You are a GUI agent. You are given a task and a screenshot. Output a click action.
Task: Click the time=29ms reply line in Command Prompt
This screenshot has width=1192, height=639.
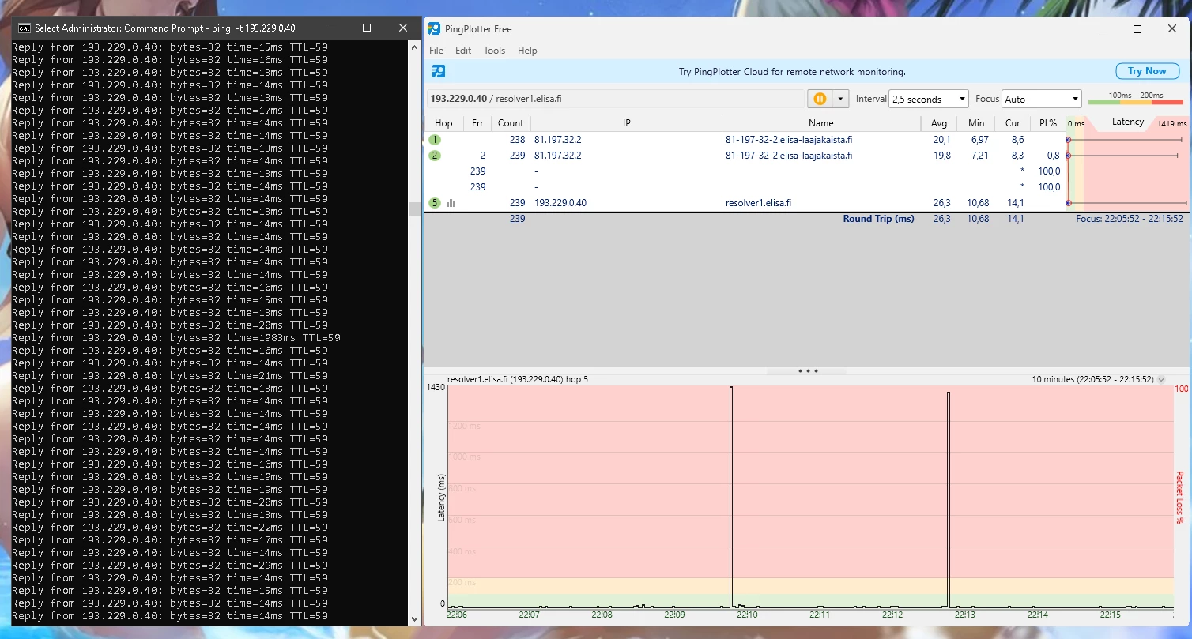[170, 566]
